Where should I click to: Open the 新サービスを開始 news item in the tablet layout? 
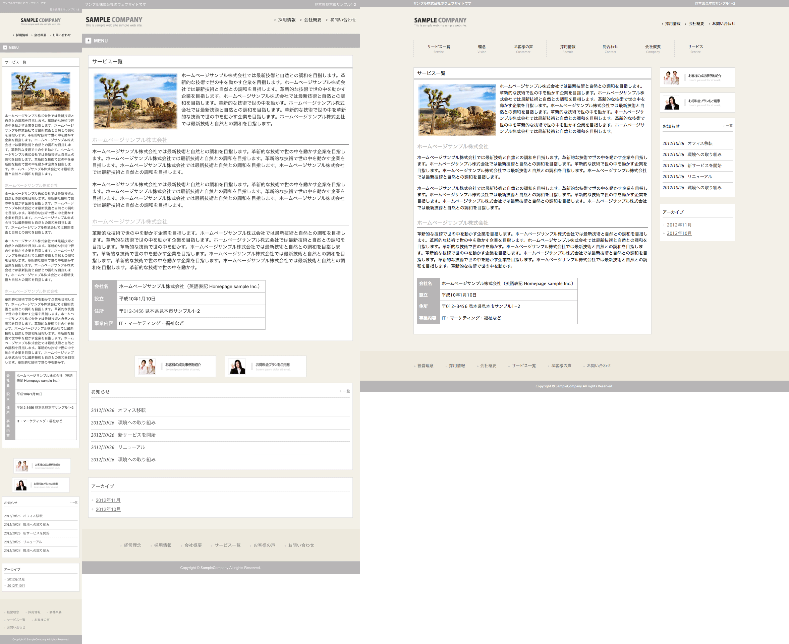click(136, 435)
